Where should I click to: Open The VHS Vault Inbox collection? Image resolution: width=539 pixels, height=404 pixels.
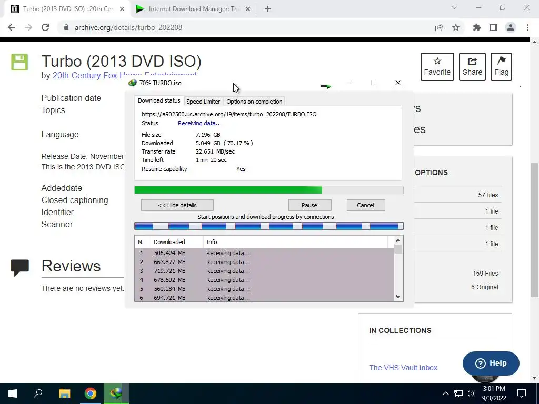pyautogui.click(x=403, y=368)
